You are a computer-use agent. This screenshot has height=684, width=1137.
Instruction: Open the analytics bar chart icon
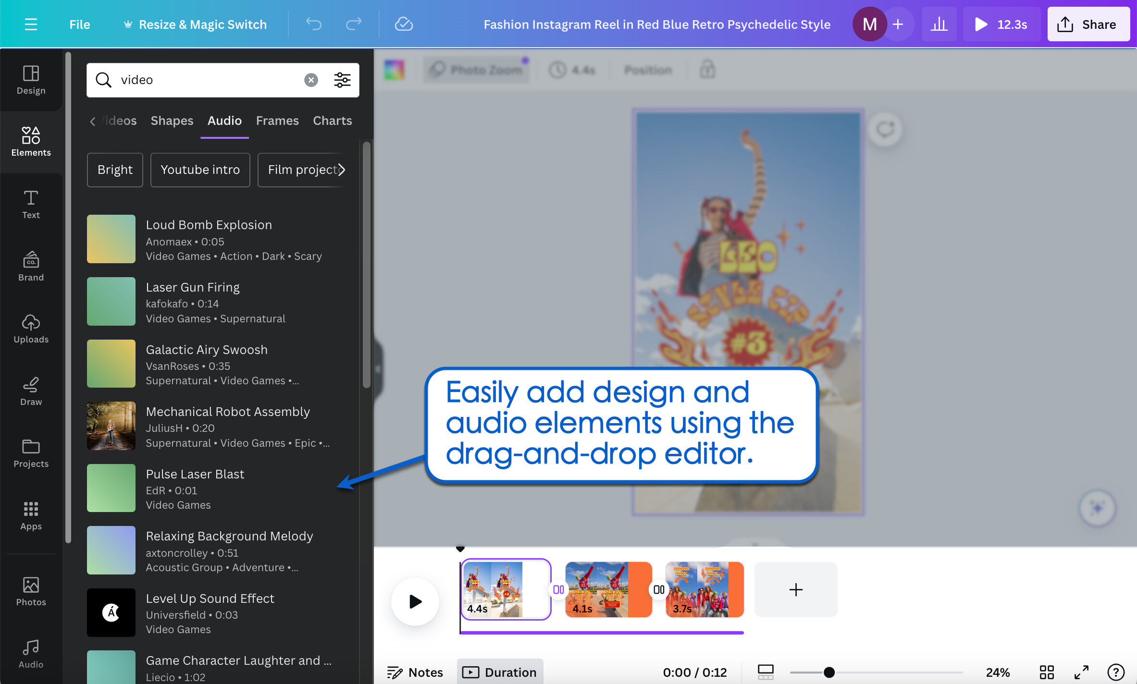(939, 24)
